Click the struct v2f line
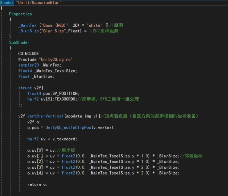 click(31, 88)
